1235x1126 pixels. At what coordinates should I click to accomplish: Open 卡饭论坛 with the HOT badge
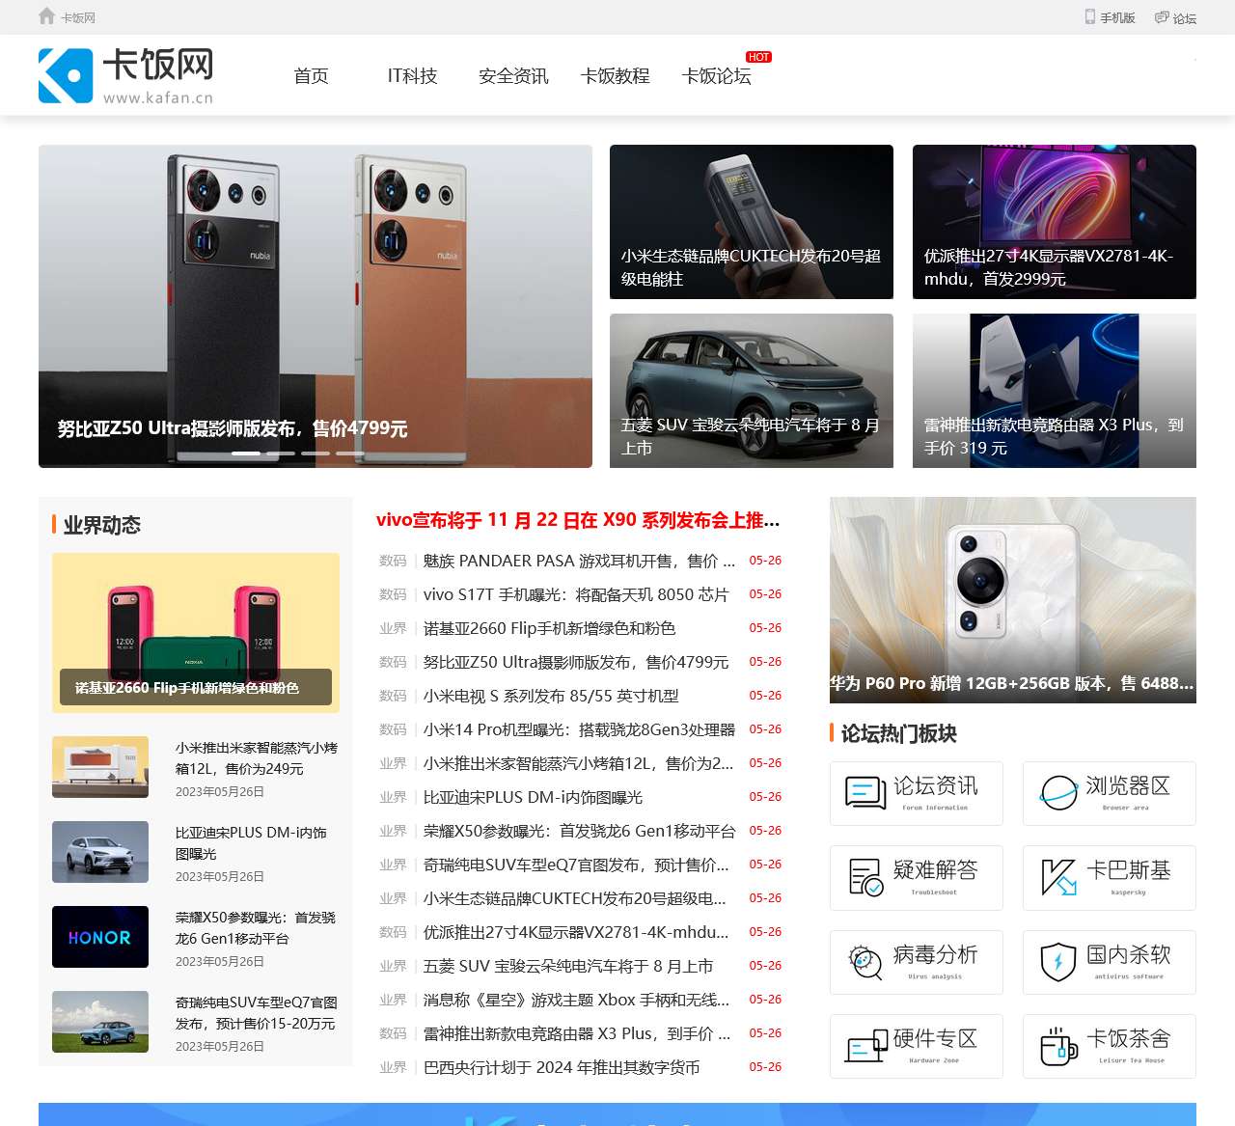point(716,76)
